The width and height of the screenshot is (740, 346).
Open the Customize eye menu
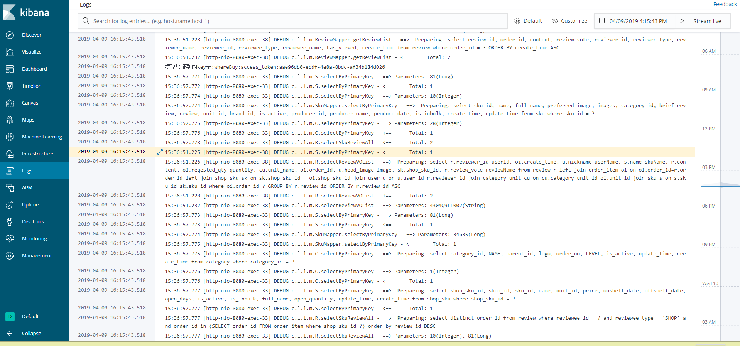569,21
